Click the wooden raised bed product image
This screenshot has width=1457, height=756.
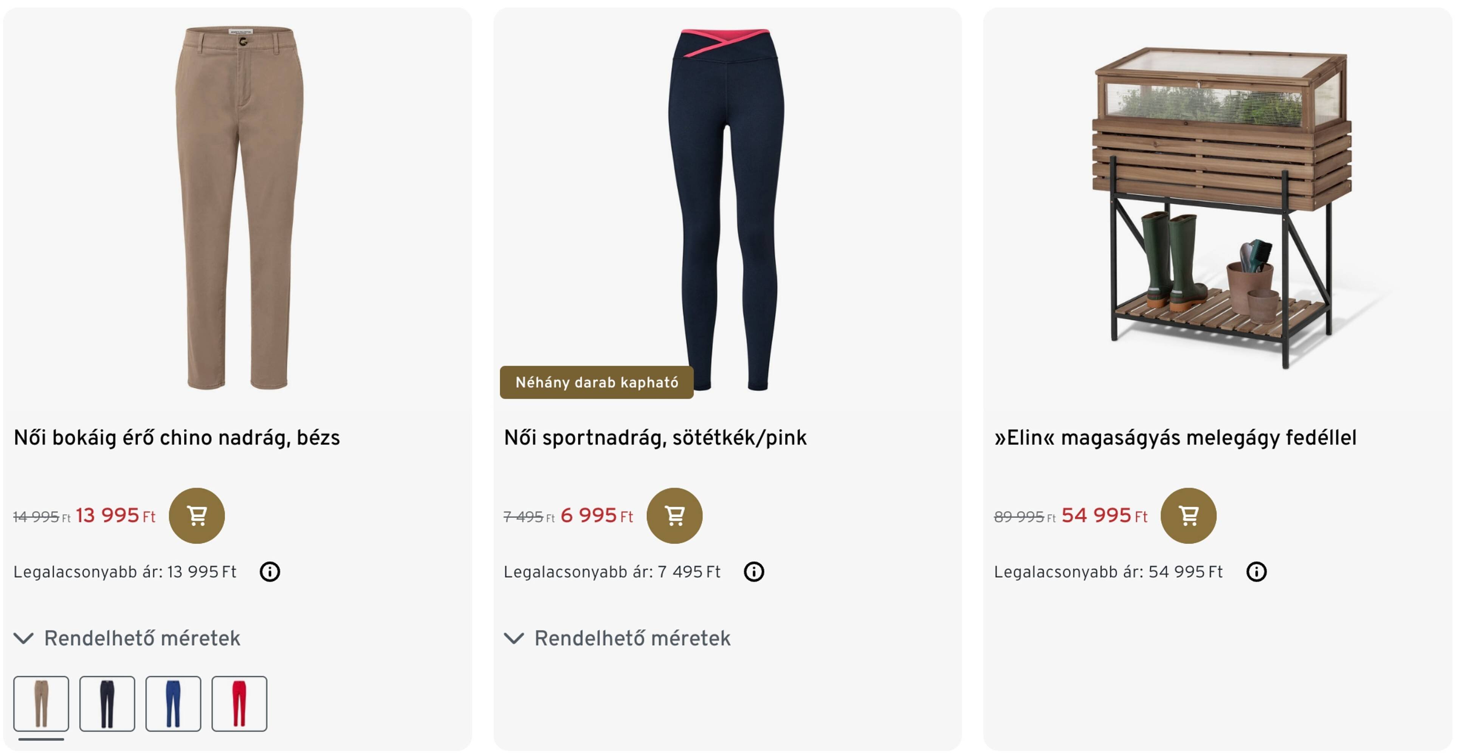[1222, 204]
